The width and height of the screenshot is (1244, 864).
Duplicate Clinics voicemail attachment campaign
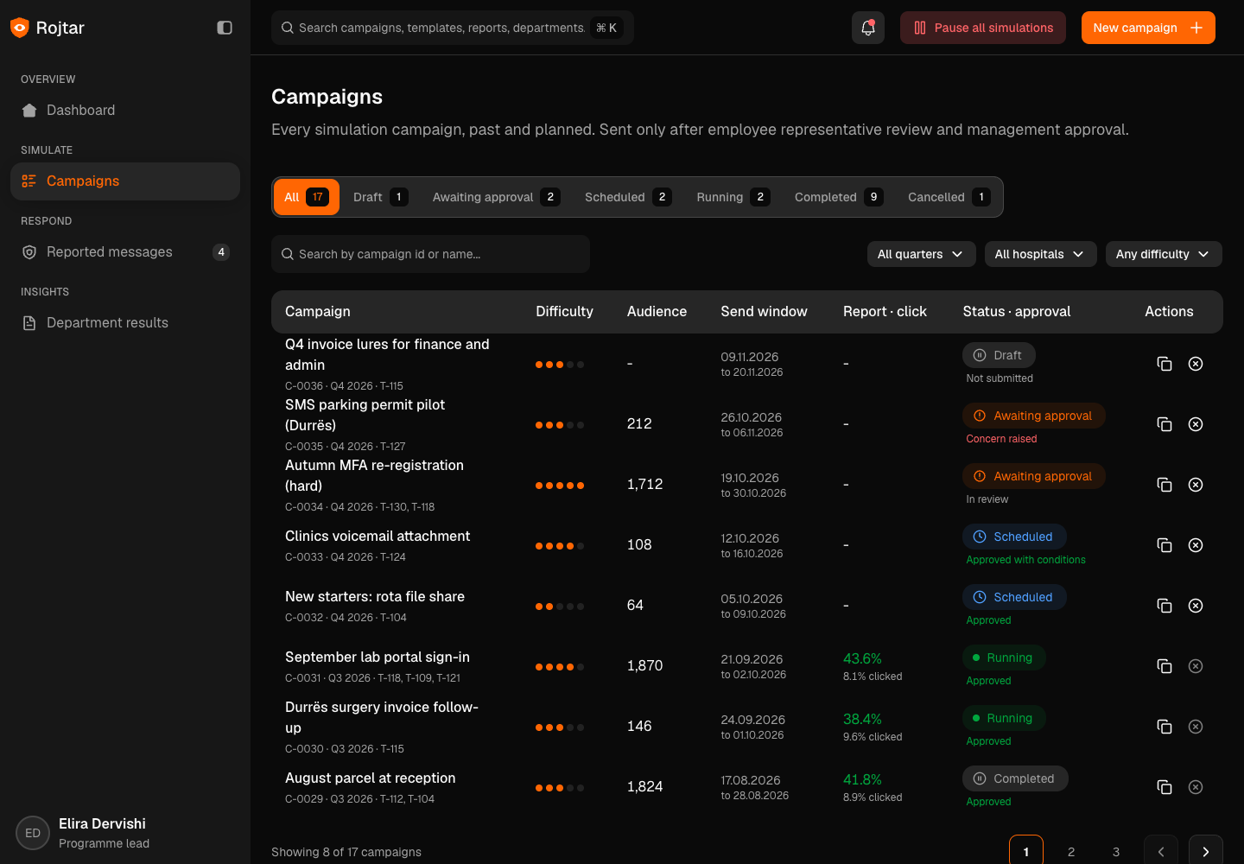point(1165,545)
